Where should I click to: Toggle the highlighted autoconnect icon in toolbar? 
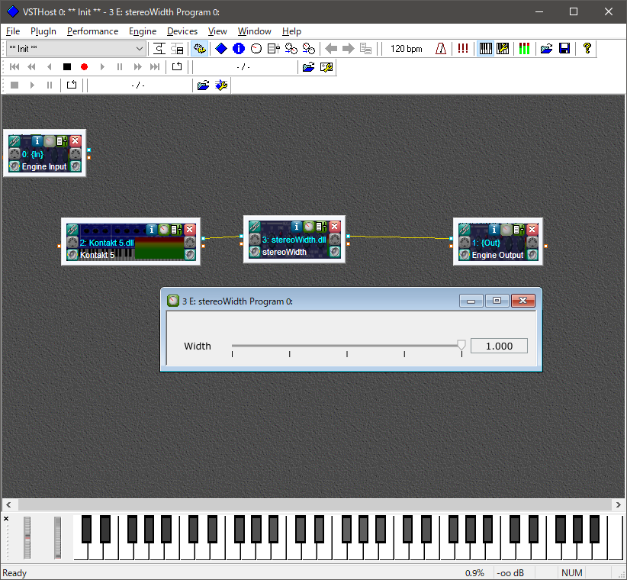pos(200,49)
